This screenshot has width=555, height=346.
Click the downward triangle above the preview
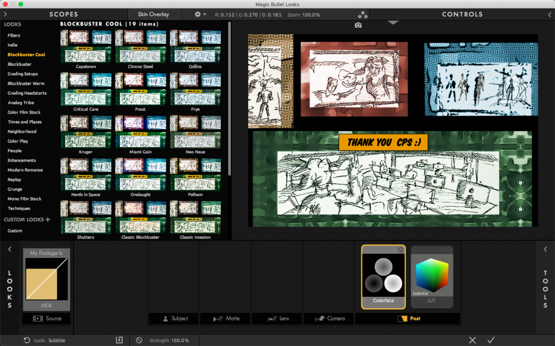click(x=393, y=23)
